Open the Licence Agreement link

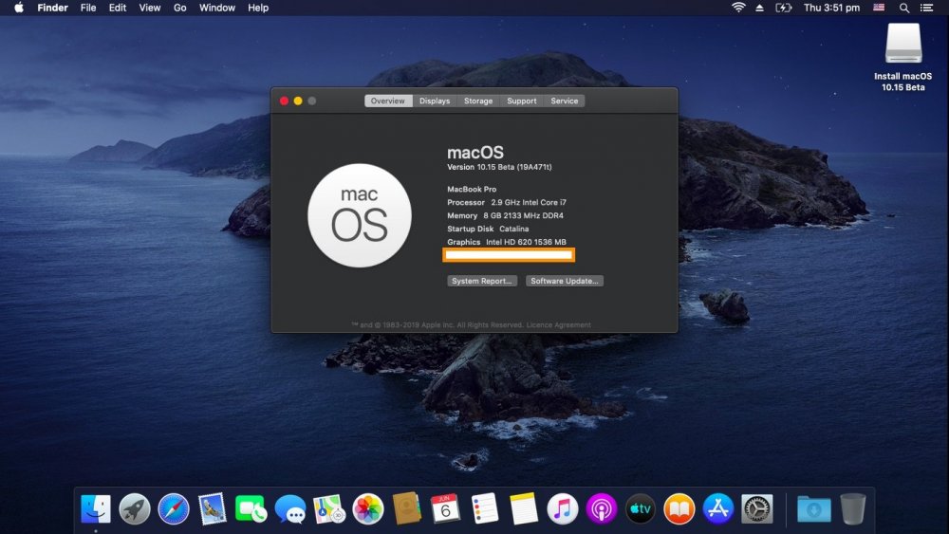click(559, 325)
